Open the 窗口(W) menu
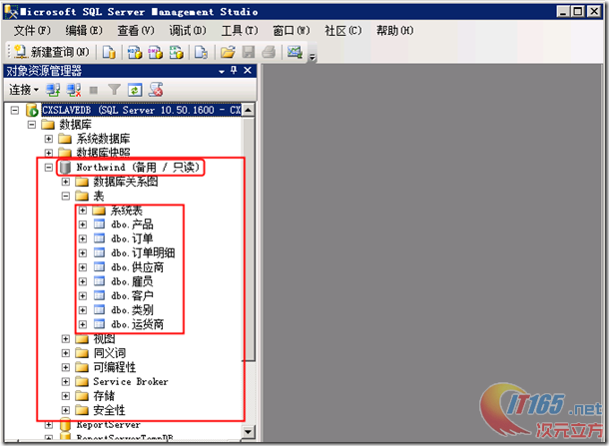 292,30
